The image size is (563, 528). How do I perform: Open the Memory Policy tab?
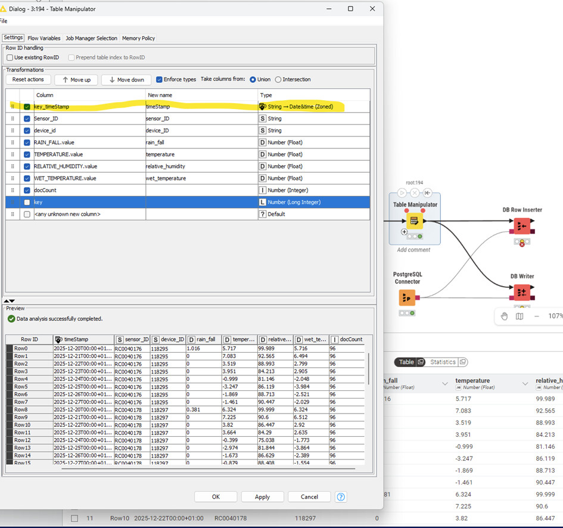point(138,38)
